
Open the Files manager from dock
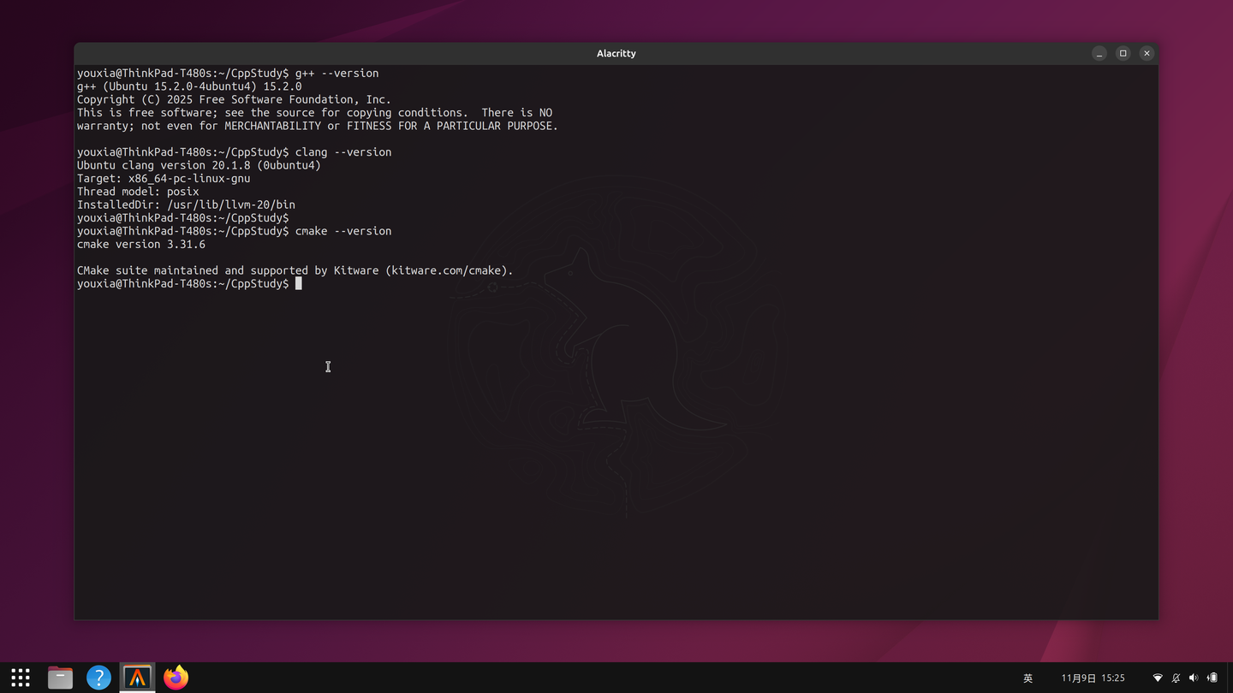tap(60, 678)
